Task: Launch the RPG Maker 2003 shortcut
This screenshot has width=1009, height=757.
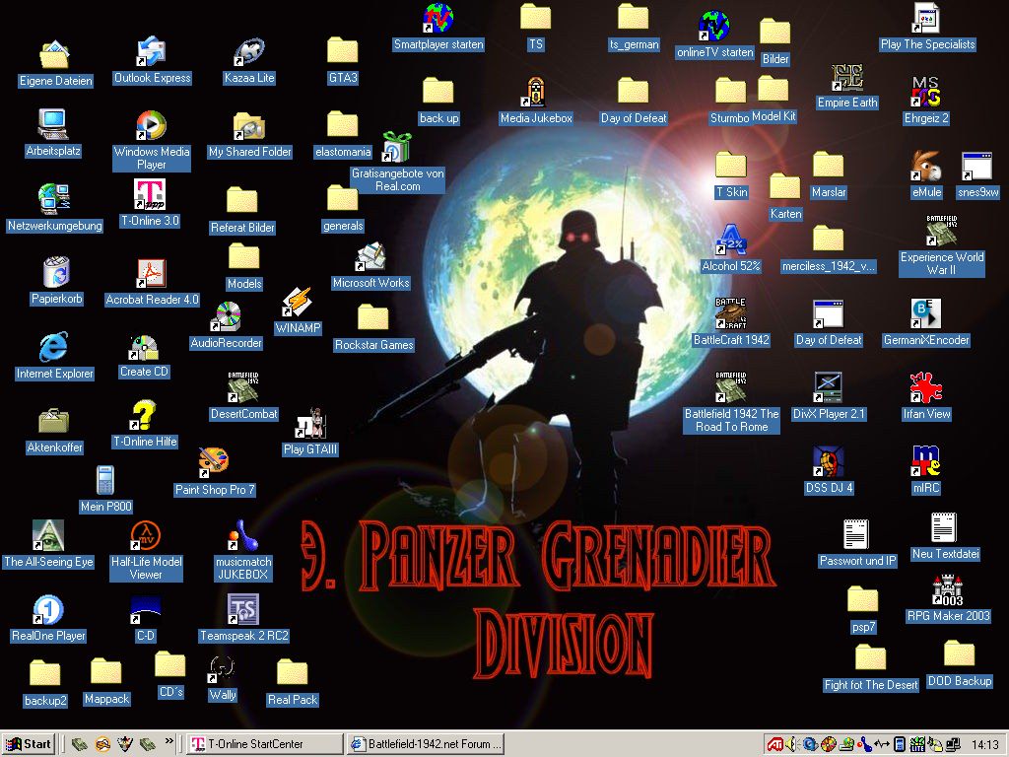Action: pyautogui.click(x=948, y=590)
